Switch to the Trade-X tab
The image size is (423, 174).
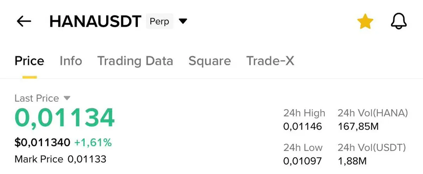270,61
